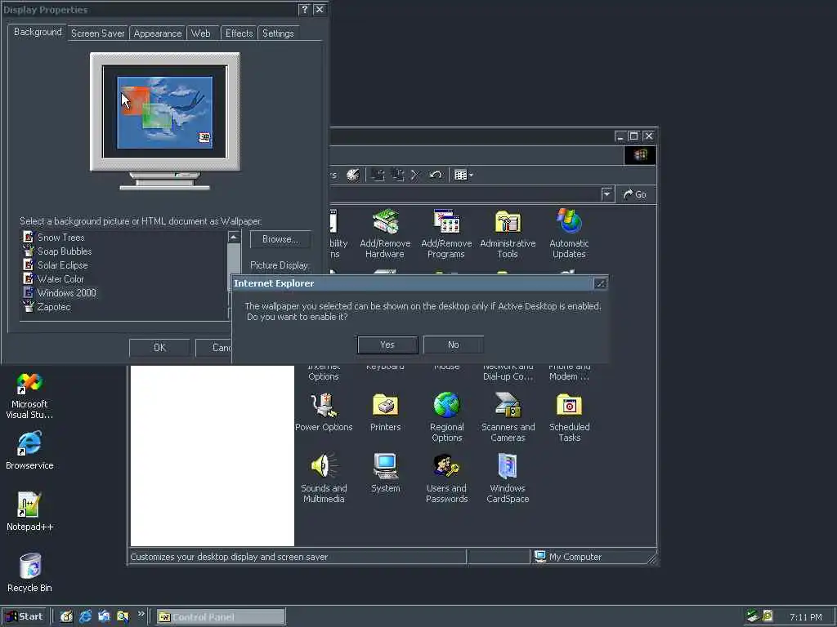The height and width of the screenshot is (627, 837).
Task: Click Browse button for wallpaper
Action: pos(280,239)
